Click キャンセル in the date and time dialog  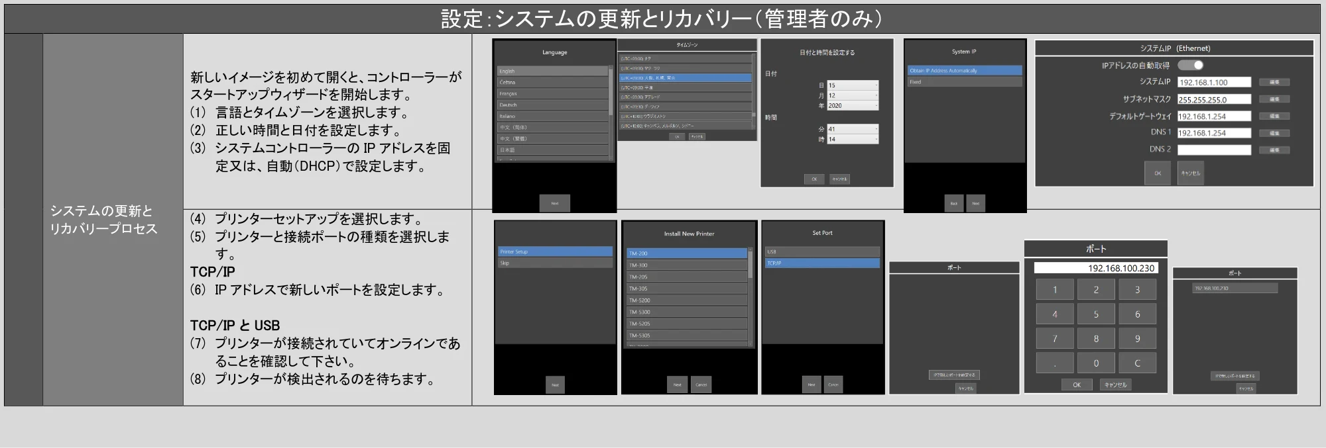(839, 179)
